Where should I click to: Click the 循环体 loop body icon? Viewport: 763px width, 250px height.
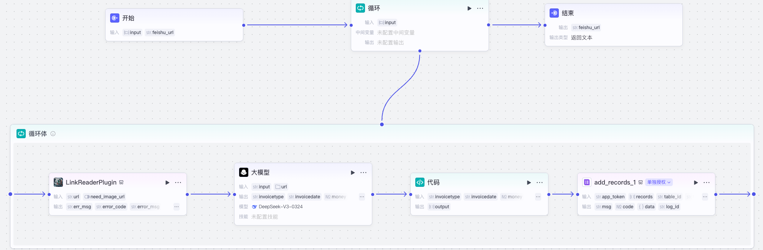pyautogui.click(x=21, y=134)
